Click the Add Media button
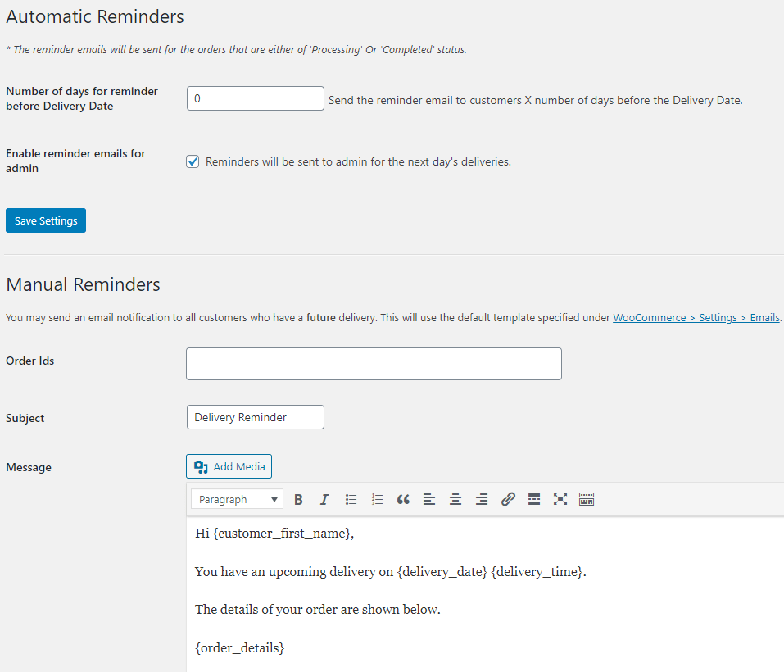This screenshot has width=784, height=672. click(x=229, y=465)
